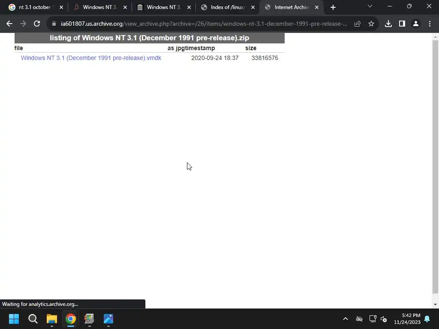Switch to the third 'Windows NT 3.' archive tab
The image size is (439, 329).
[163, 7]
